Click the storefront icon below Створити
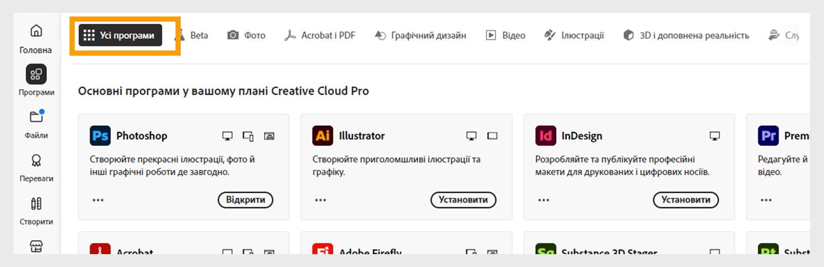The height and width of the screenshot is (267, 824). point(36,246)
